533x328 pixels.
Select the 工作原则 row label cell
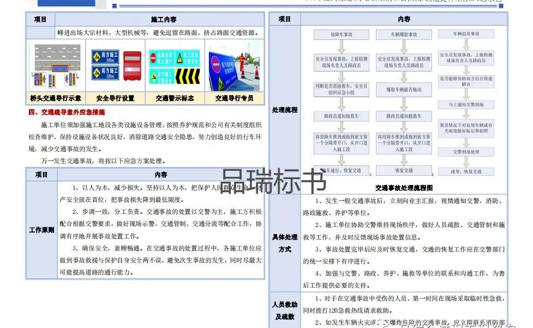(40, 230)
